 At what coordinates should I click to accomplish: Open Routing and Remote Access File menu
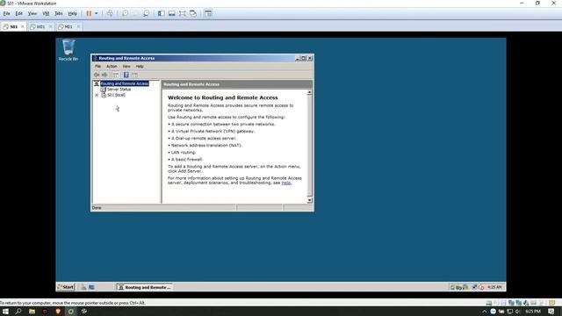[x=97, y=67]
